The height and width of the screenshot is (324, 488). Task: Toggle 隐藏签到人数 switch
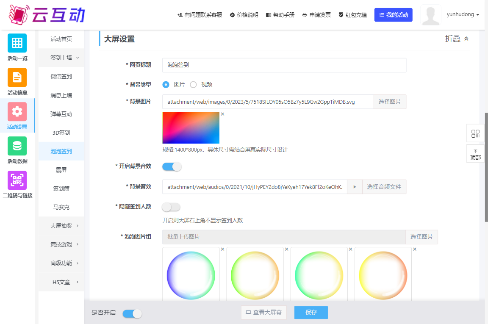[171, 207]
